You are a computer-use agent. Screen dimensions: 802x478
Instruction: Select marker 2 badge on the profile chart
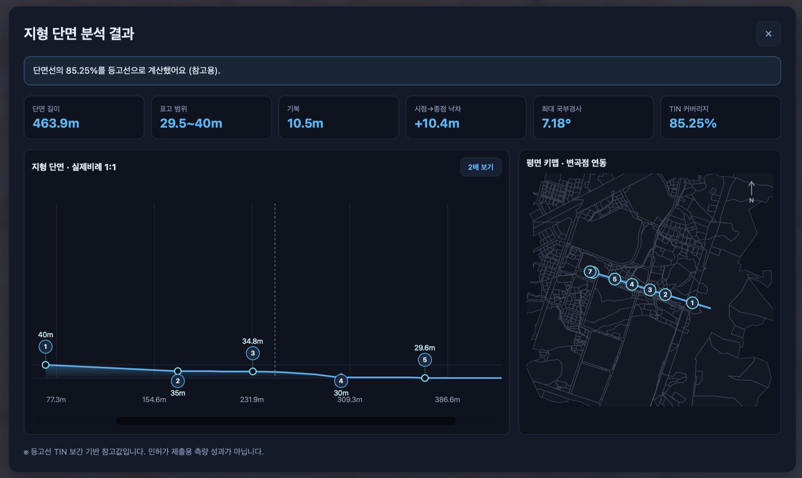pos(177,381)
